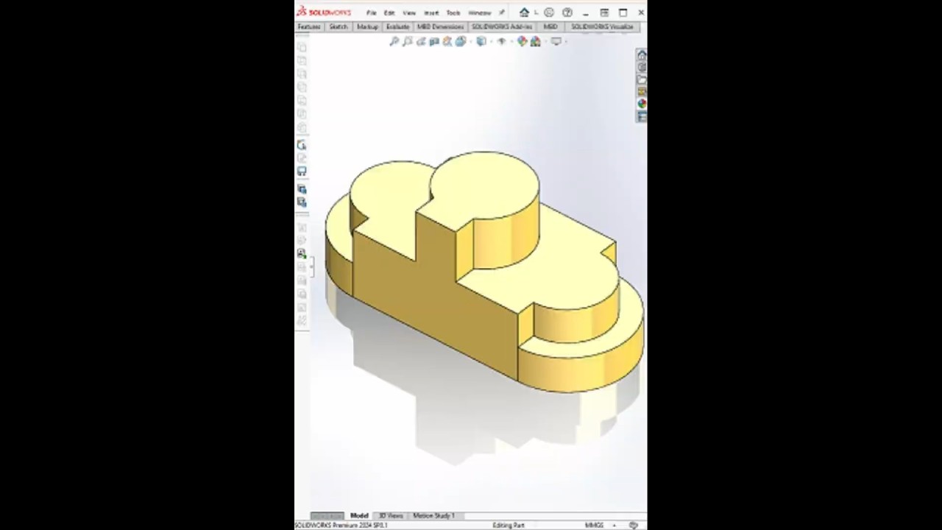Select the top circular face of the model

(486, 184)
